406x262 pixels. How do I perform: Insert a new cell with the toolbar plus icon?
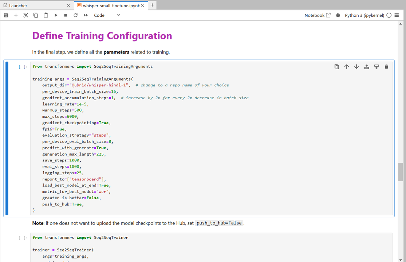click(16, 15)
